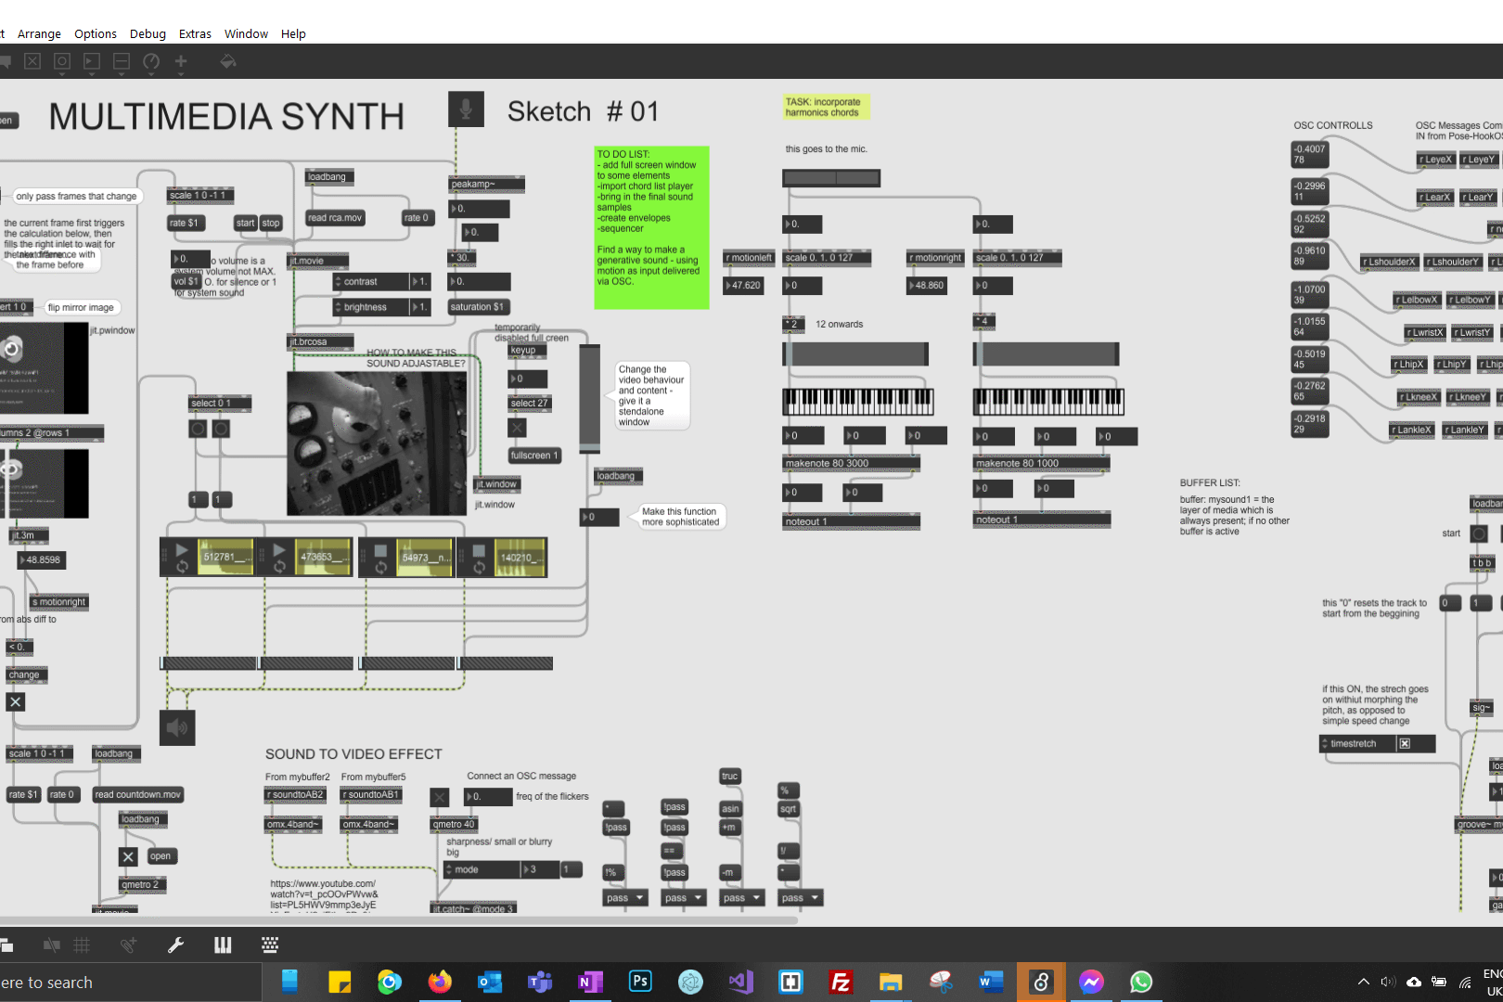Toggle the checkbox next to timestretch
This screenshot has height=1002, width=1503.
coord(1405,744)
